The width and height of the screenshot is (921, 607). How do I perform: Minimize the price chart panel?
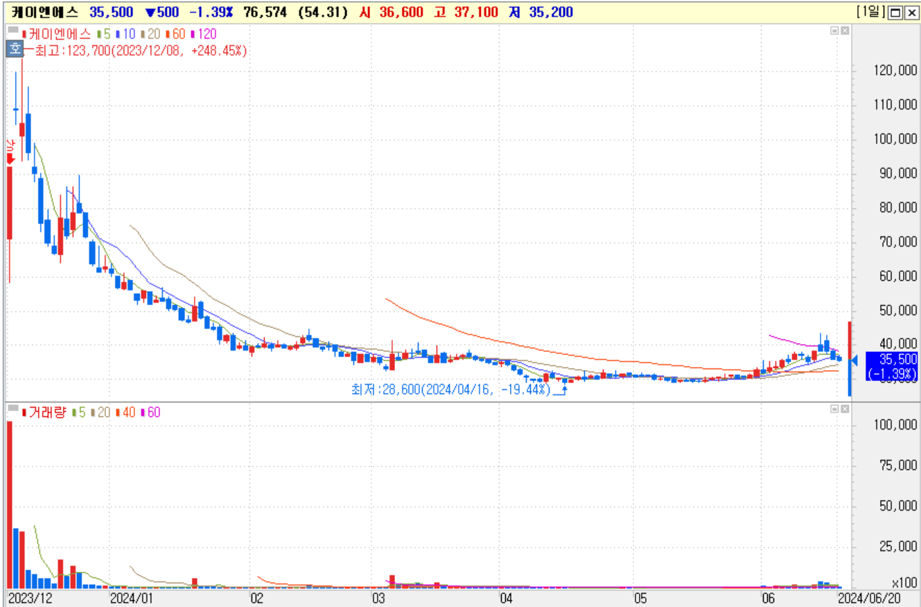pos(834,30)
